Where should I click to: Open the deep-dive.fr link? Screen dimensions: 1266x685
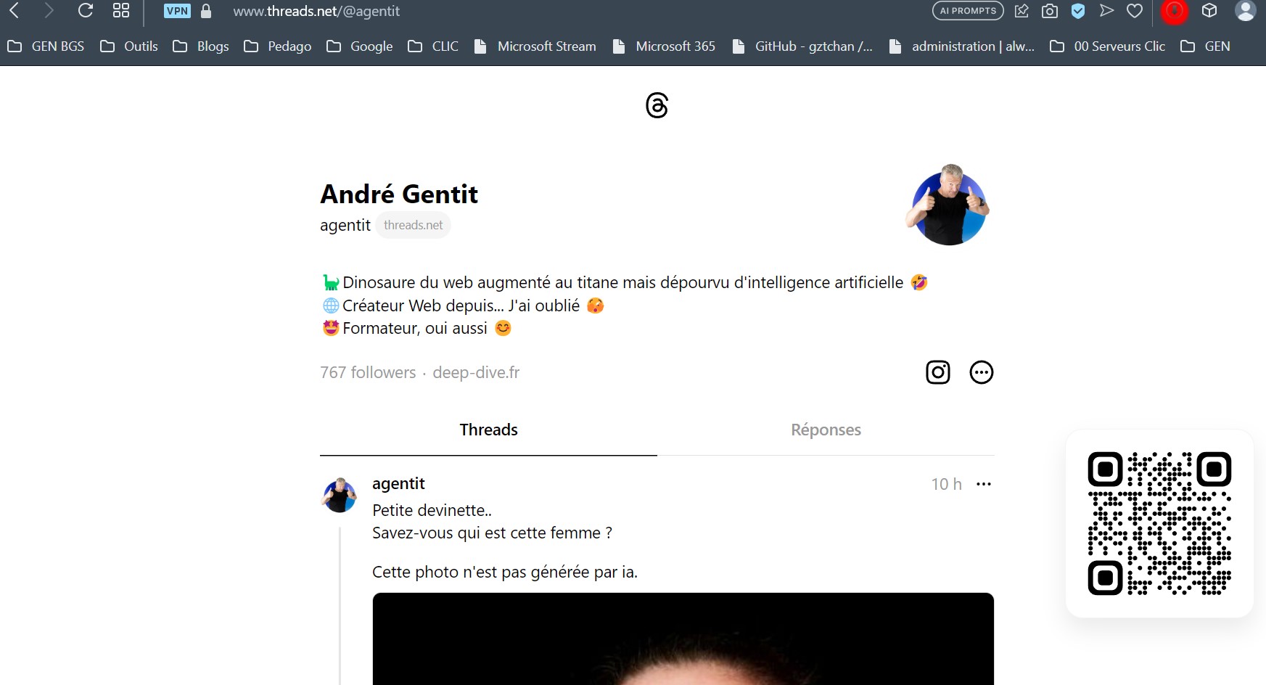[476, 372]
